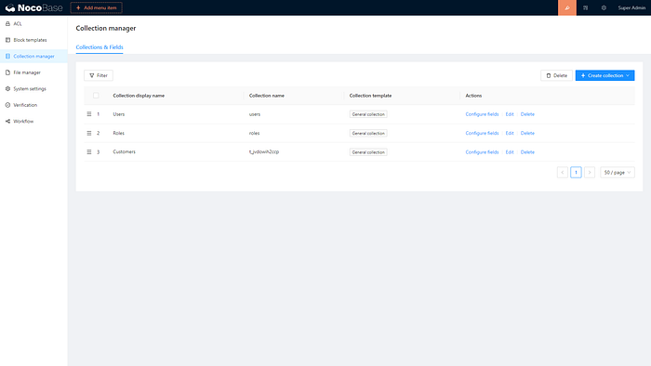
Task: Open the 50 / page size dropdown
Action: click(x=618, y=173)
